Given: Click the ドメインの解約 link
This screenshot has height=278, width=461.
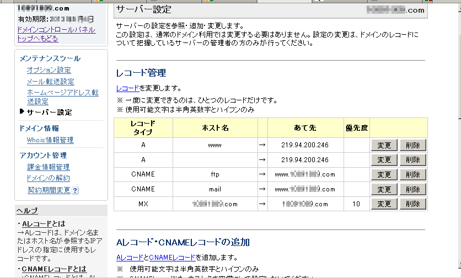Looking at the screenshot, I should (x=49, y=178).
